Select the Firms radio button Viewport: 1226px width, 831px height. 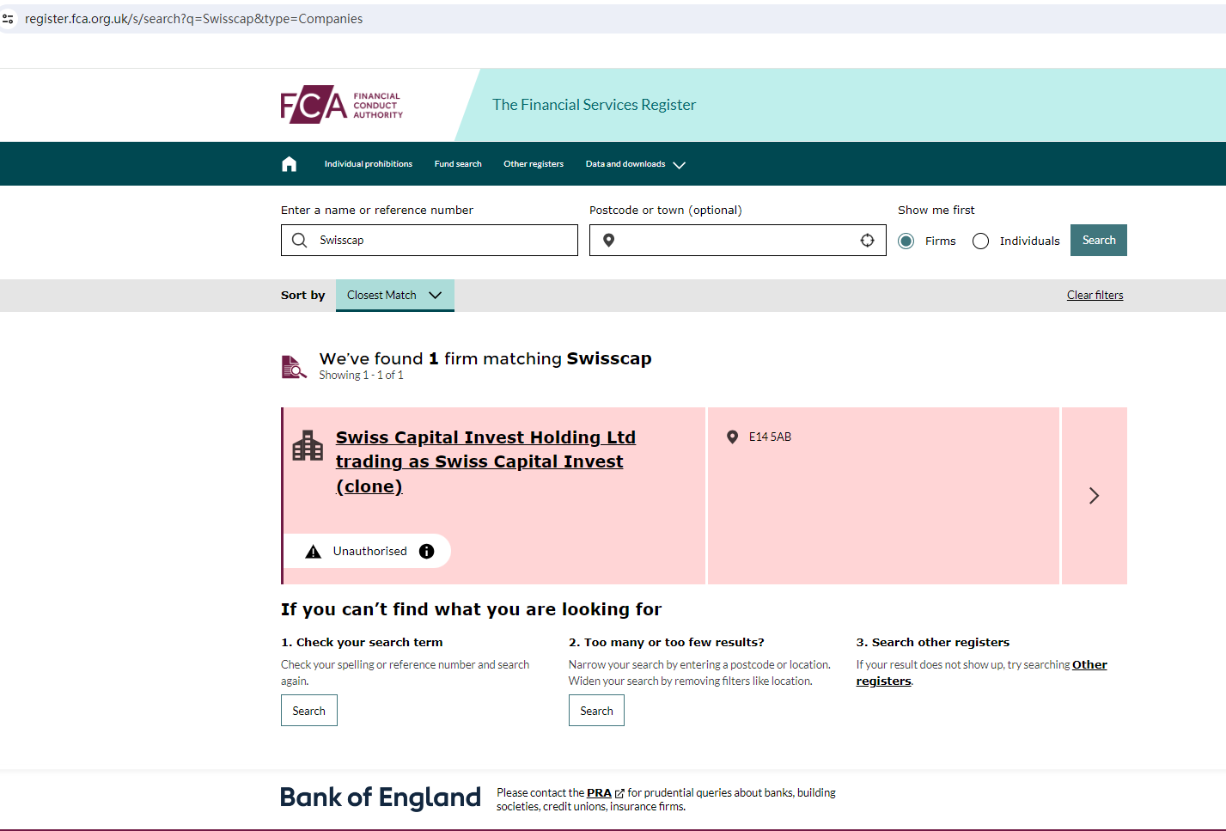coord(906,241)
